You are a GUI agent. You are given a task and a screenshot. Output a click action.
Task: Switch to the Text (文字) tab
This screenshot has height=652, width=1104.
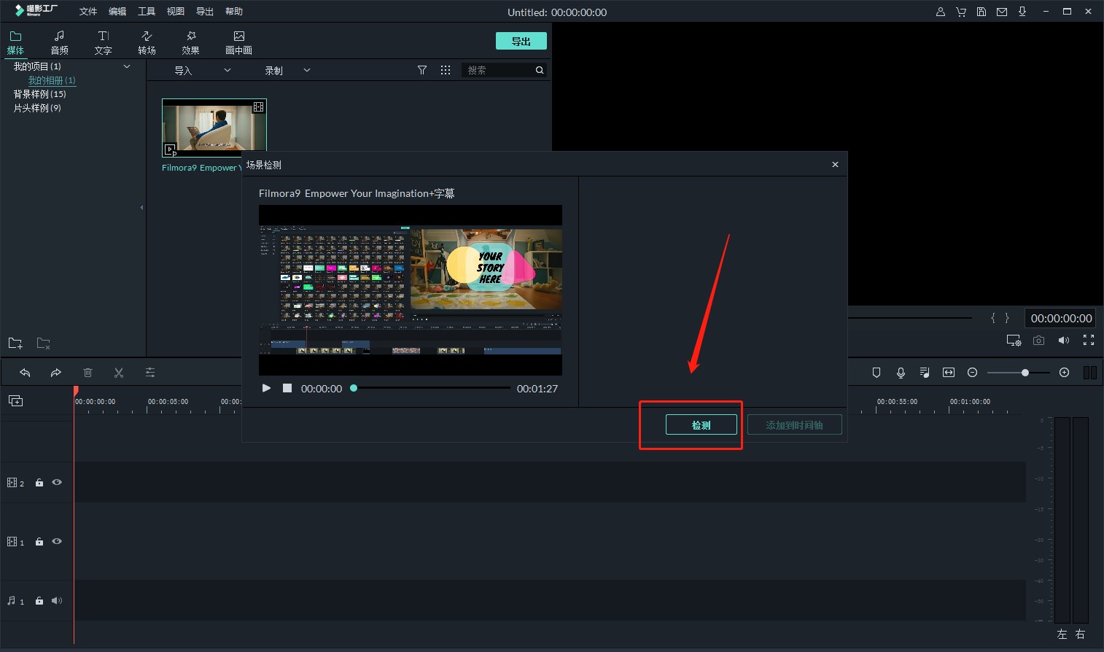[103, 42]
